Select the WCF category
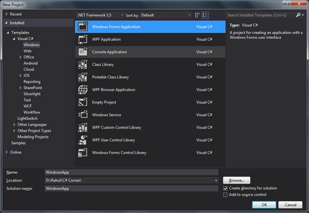309x213 pixels. (x=28, y=106)
